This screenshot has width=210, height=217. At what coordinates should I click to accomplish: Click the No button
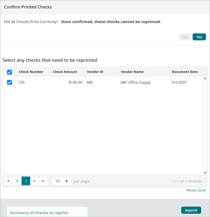click(x=185, y=37)
